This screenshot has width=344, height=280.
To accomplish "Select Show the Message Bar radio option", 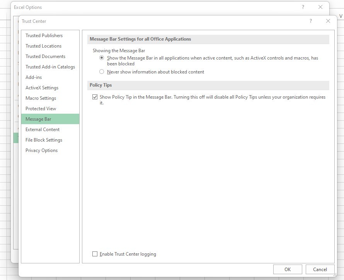I will (102, 58).
